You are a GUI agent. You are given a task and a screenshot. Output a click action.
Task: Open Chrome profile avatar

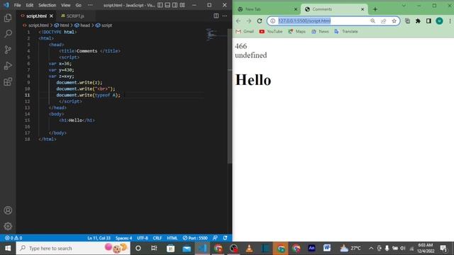439,21
